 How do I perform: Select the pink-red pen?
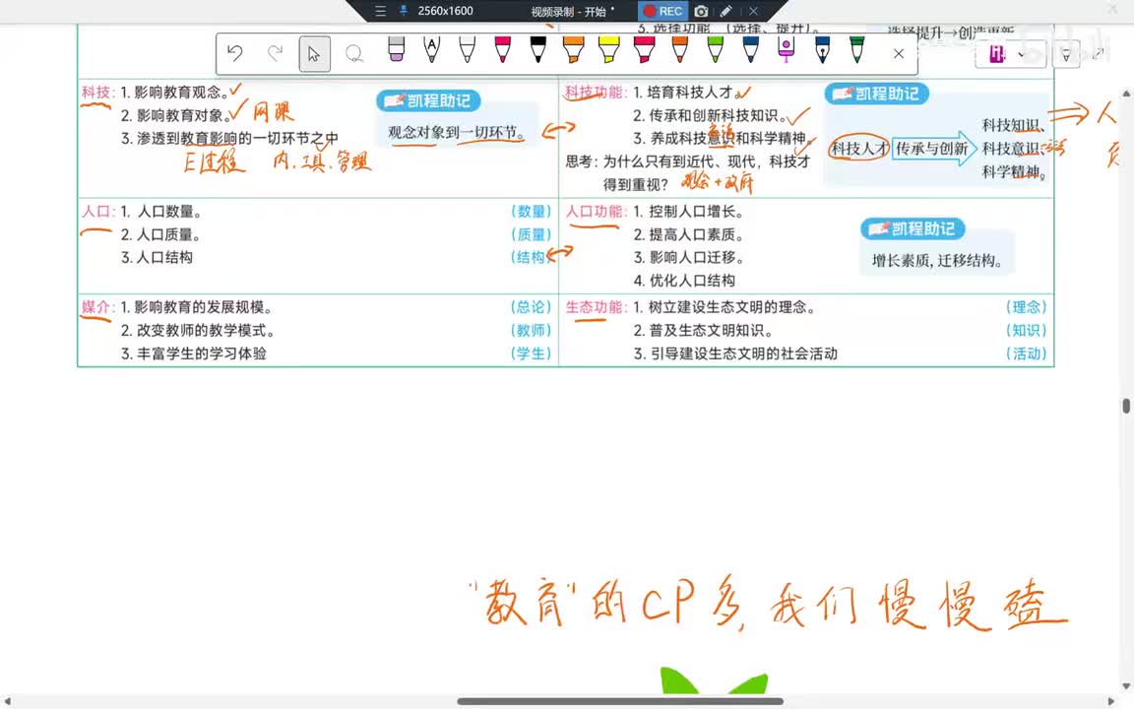(x=503, y=49)
